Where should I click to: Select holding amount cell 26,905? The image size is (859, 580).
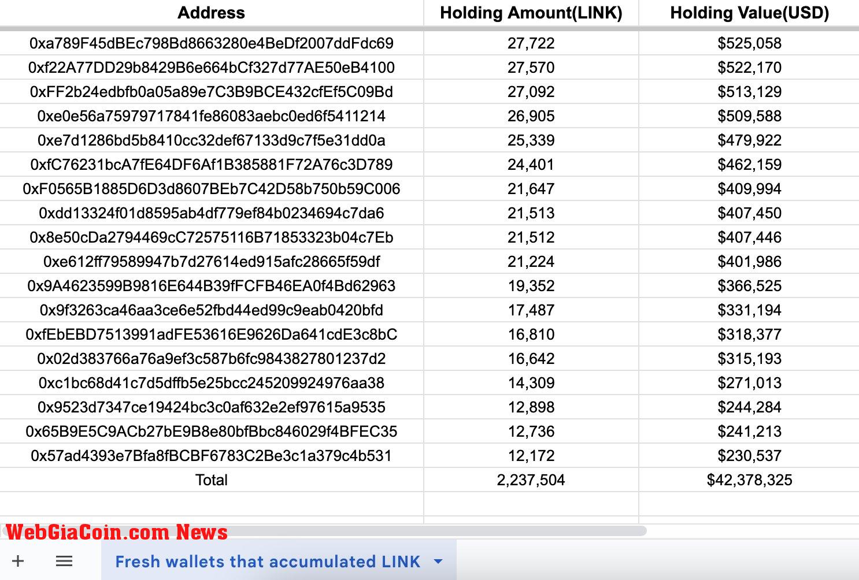531,116
